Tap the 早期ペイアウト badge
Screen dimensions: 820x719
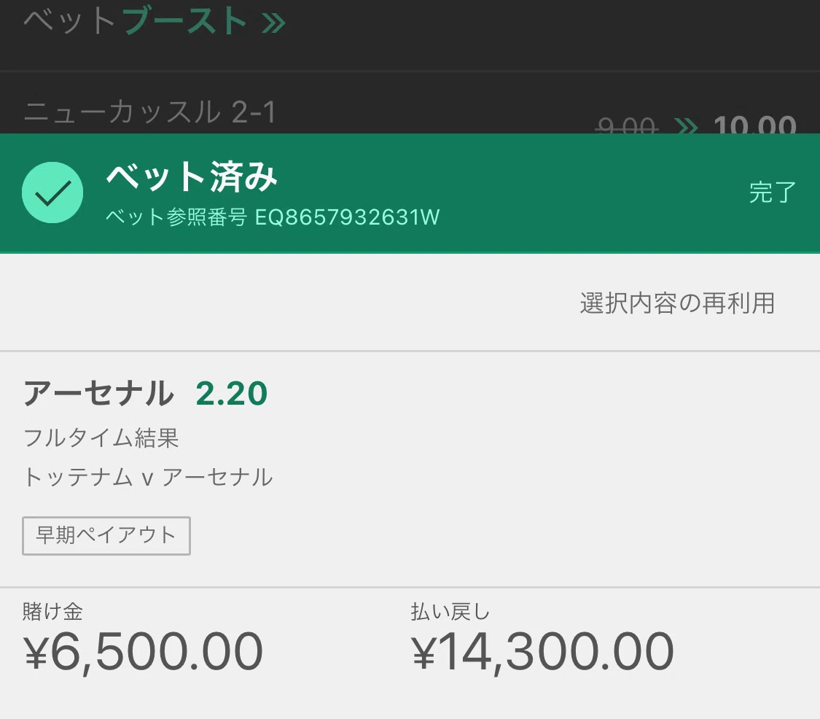tap(106, 535)
